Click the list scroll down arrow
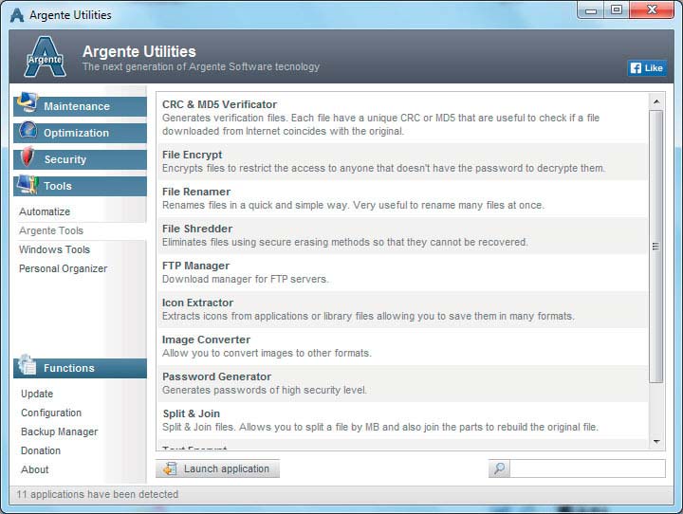 (x=656, y=442)
